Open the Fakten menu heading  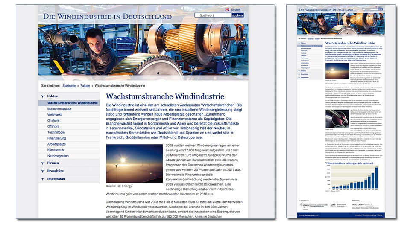[x=53, y=96]
